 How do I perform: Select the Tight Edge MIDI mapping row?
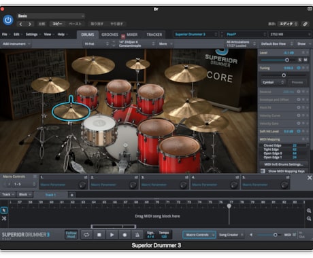(x=282, y=149)
